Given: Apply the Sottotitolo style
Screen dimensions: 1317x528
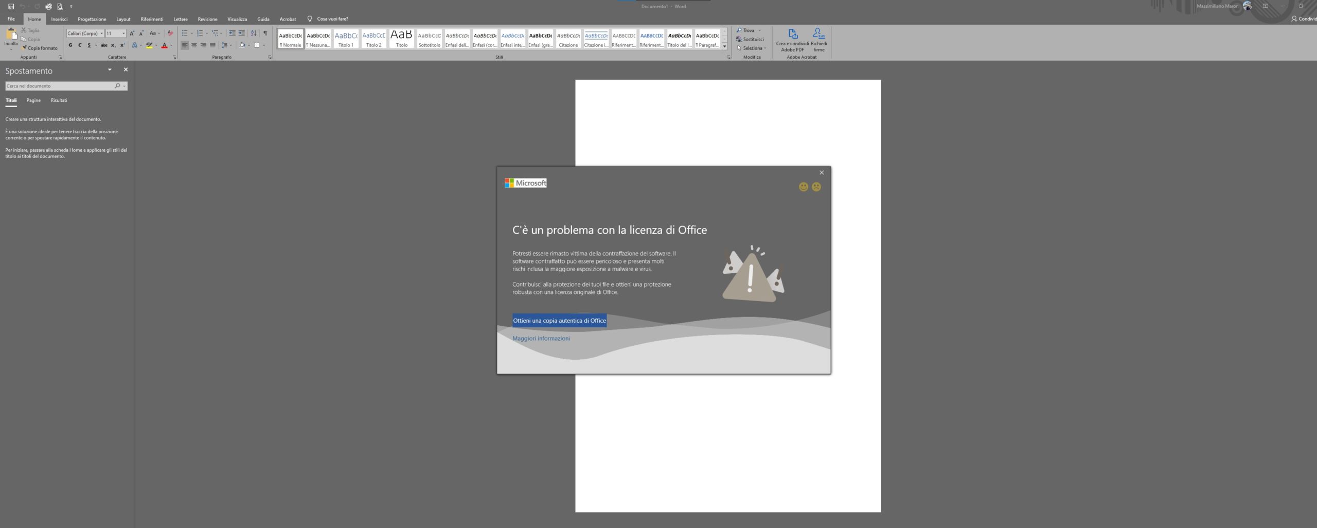Looking at the screenshot, I should pyautogui.click(x=429, y=39).
